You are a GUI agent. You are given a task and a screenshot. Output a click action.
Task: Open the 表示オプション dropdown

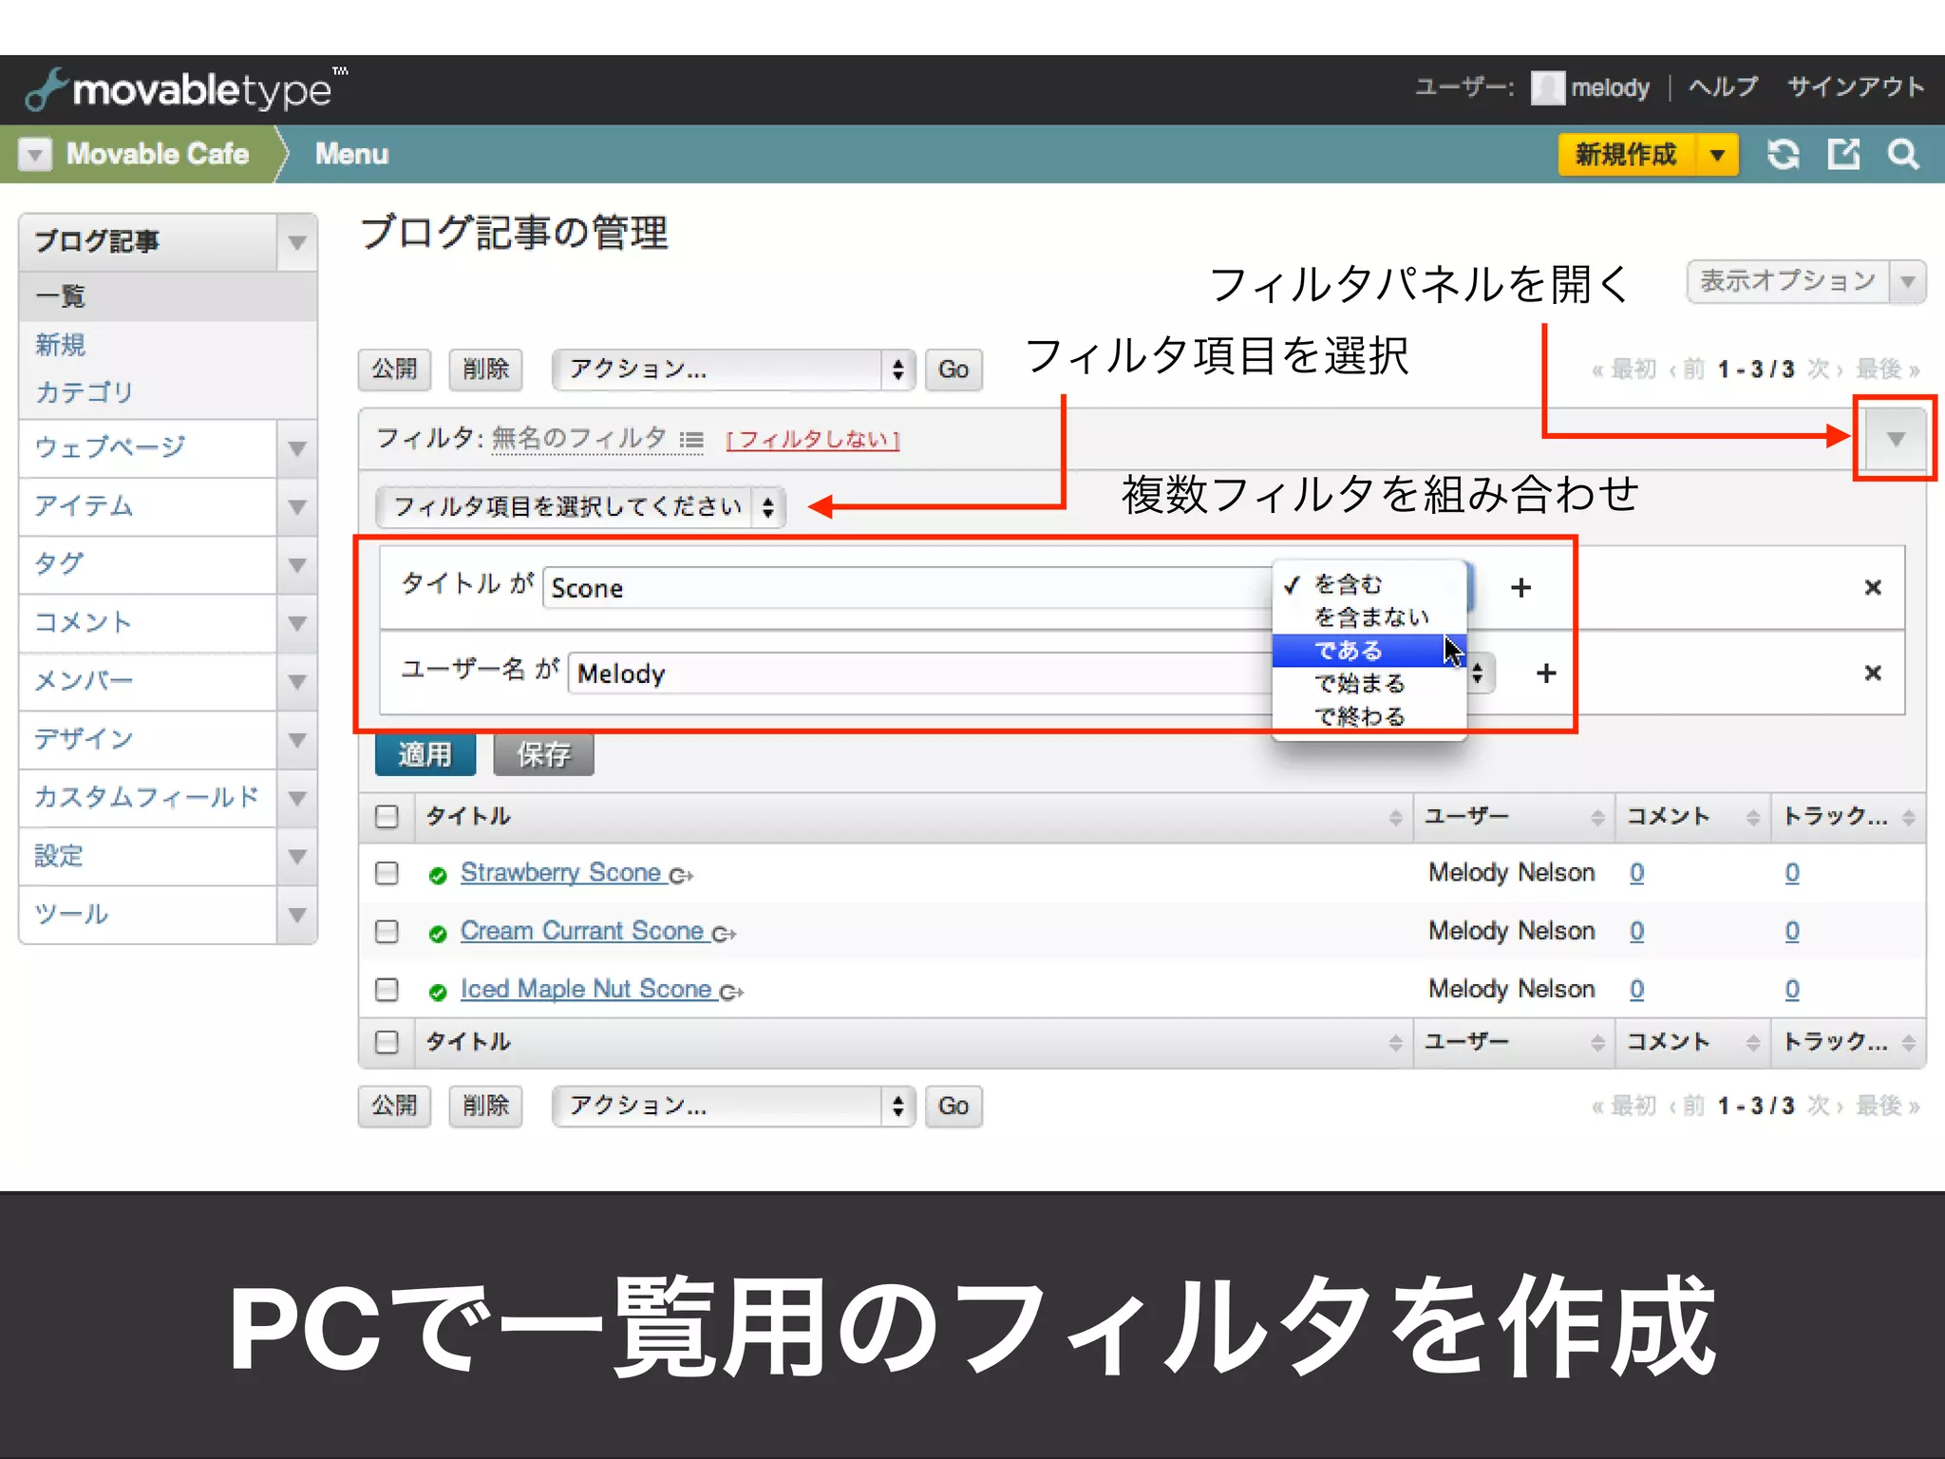(1806, 281)
